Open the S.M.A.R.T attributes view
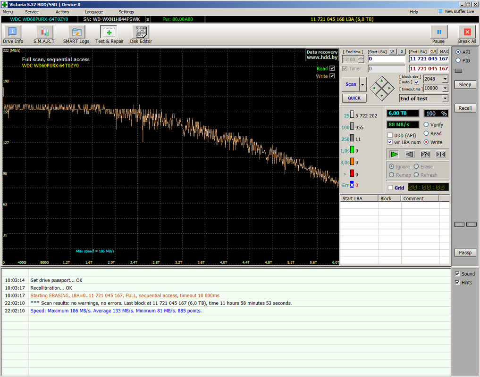Viewport: 480px width, 377px height. click(x=44, y=34)
